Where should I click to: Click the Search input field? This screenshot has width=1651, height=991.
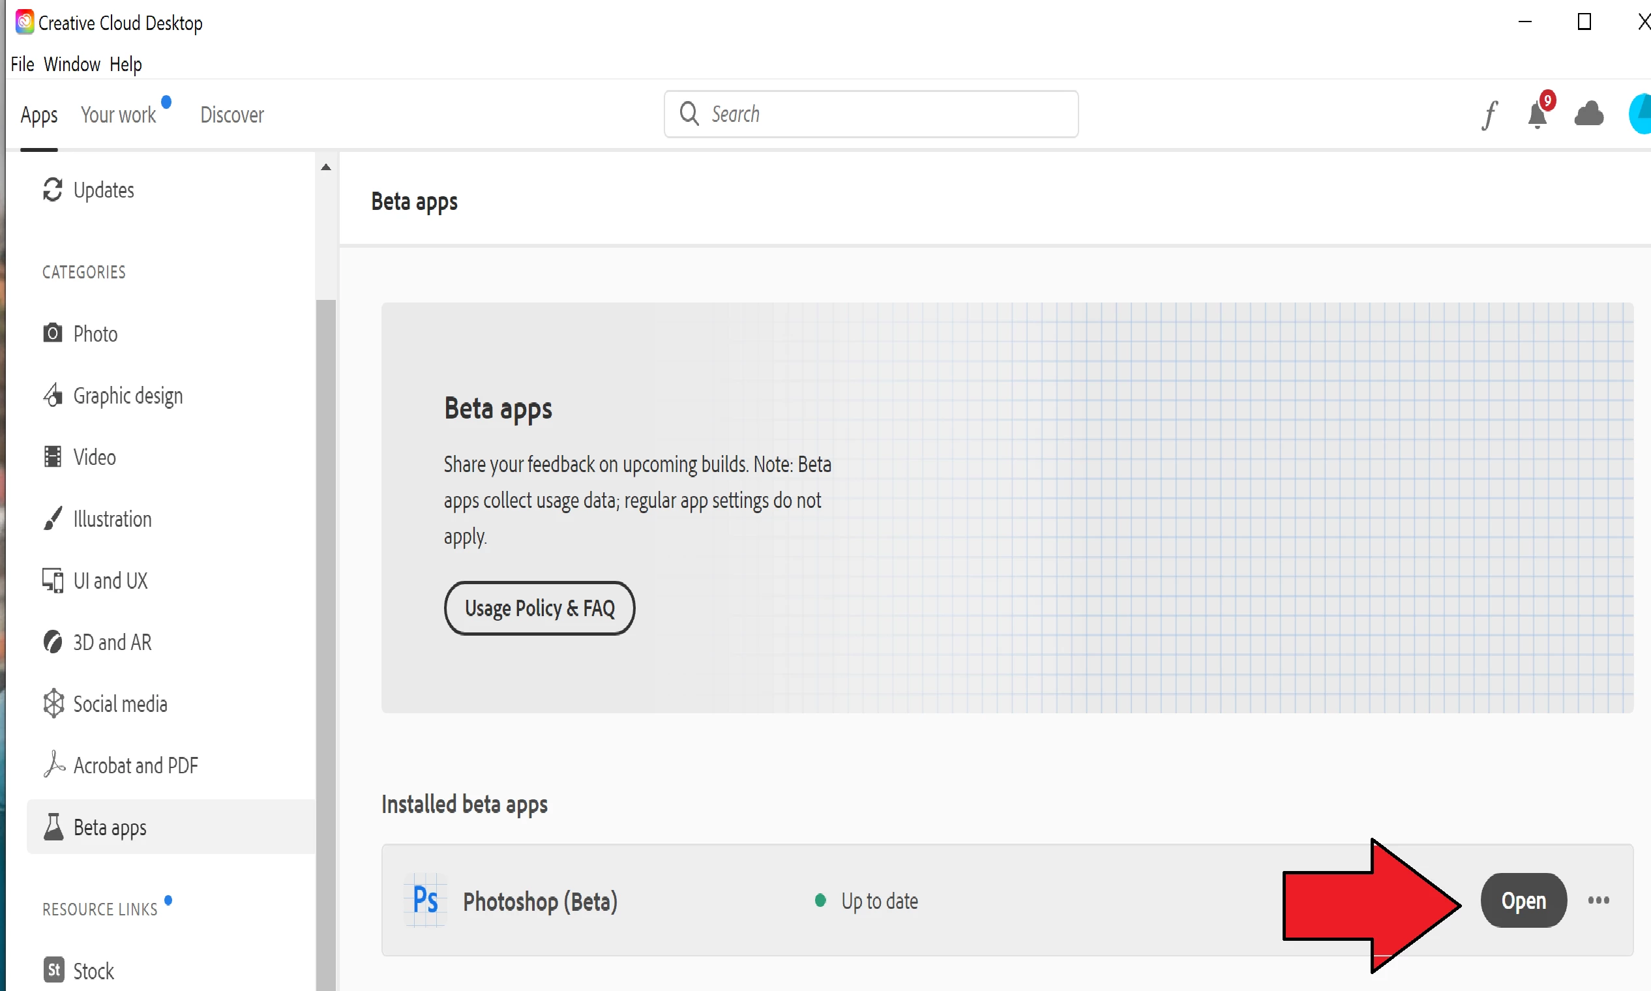pyautogui.click(x=882, y=114)
